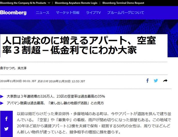
Task: Share article via Facebook icon beside the date
Action: point(147,81)
